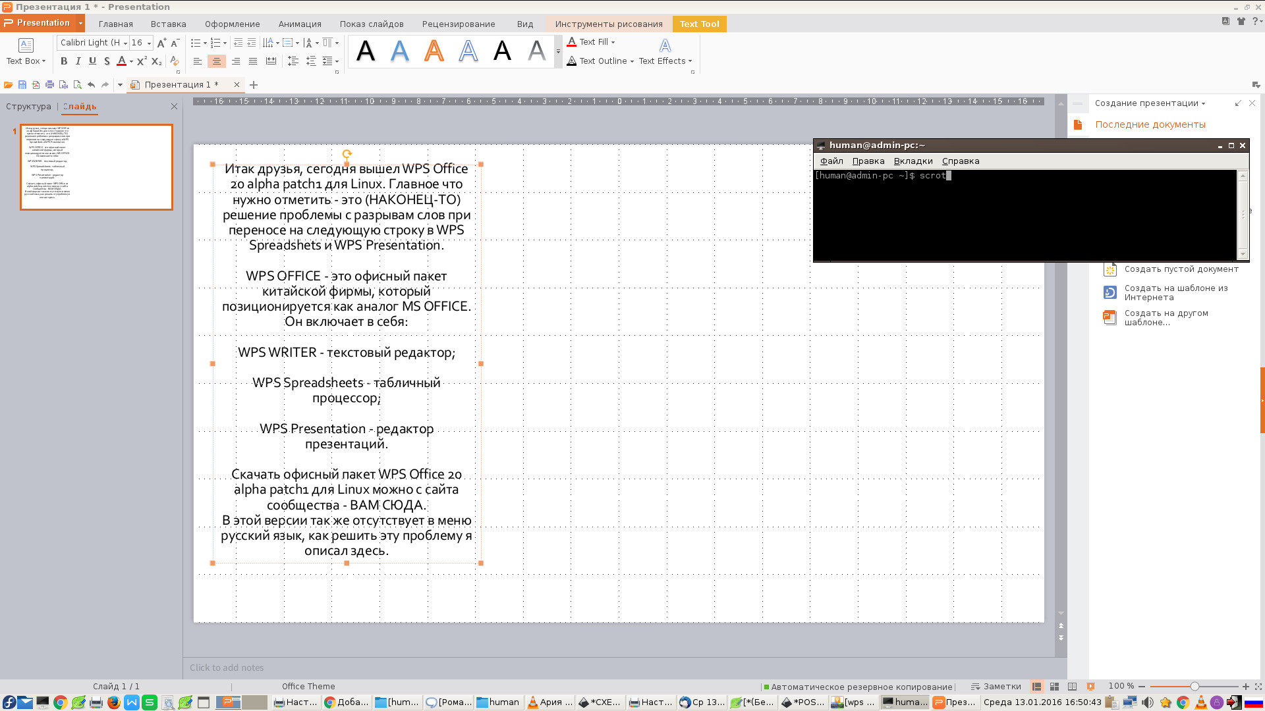Start slideshow from status bar icon
Viewport: 1265px width, 711px height.
click(1090, 687)
